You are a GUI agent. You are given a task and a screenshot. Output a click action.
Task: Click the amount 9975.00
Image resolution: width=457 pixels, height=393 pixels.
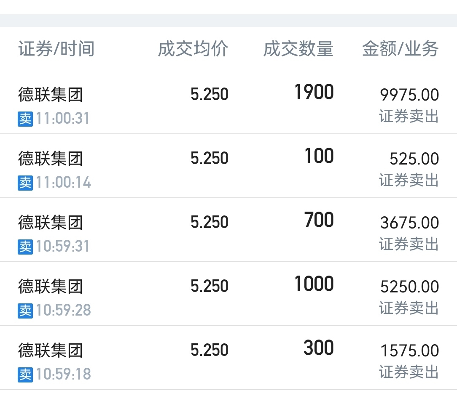click(409, 95)
